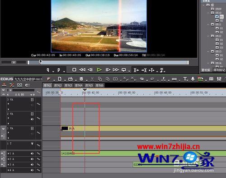
Task: Open the audio mixer icon
Action: point(219,79)
